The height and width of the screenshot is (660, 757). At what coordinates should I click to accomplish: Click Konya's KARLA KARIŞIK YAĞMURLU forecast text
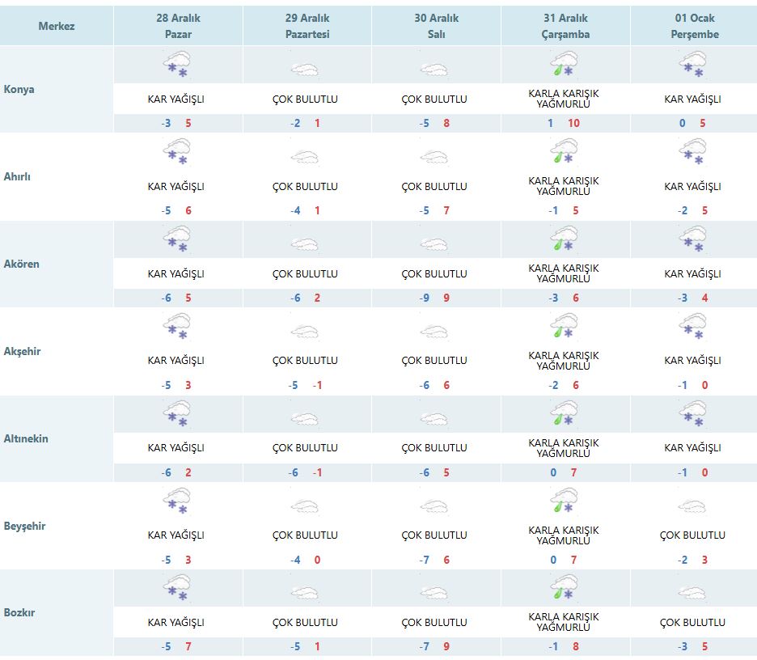click(x=564, y=99)
